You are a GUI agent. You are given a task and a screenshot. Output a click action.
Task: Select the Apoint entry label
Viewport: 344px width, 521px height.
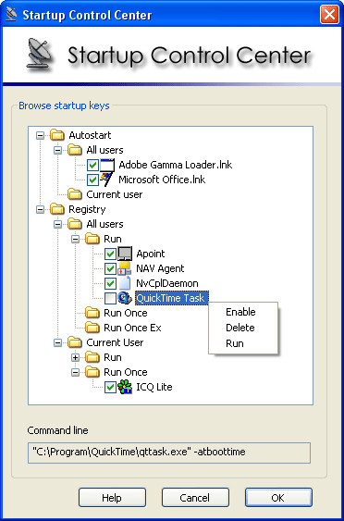click(151, 254)
